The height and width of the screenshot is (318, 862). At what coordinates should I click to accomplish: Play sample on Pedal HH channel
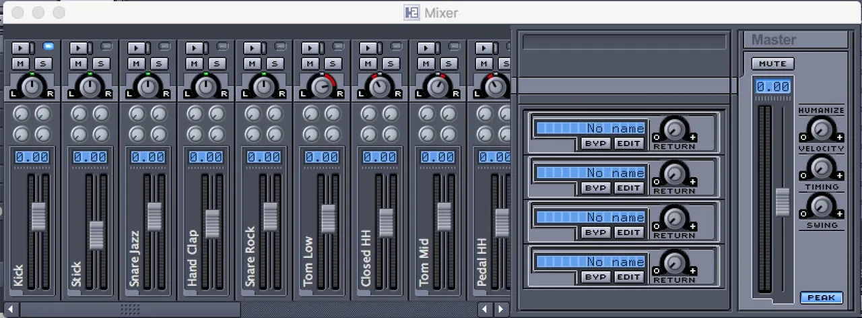[x=484, y=48]
